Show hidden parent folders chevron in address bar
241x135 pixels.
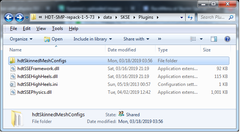40,17
